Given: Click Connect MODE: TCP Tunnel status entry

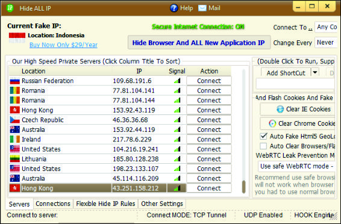Looking at the screenshot, I should click(186, 215).
